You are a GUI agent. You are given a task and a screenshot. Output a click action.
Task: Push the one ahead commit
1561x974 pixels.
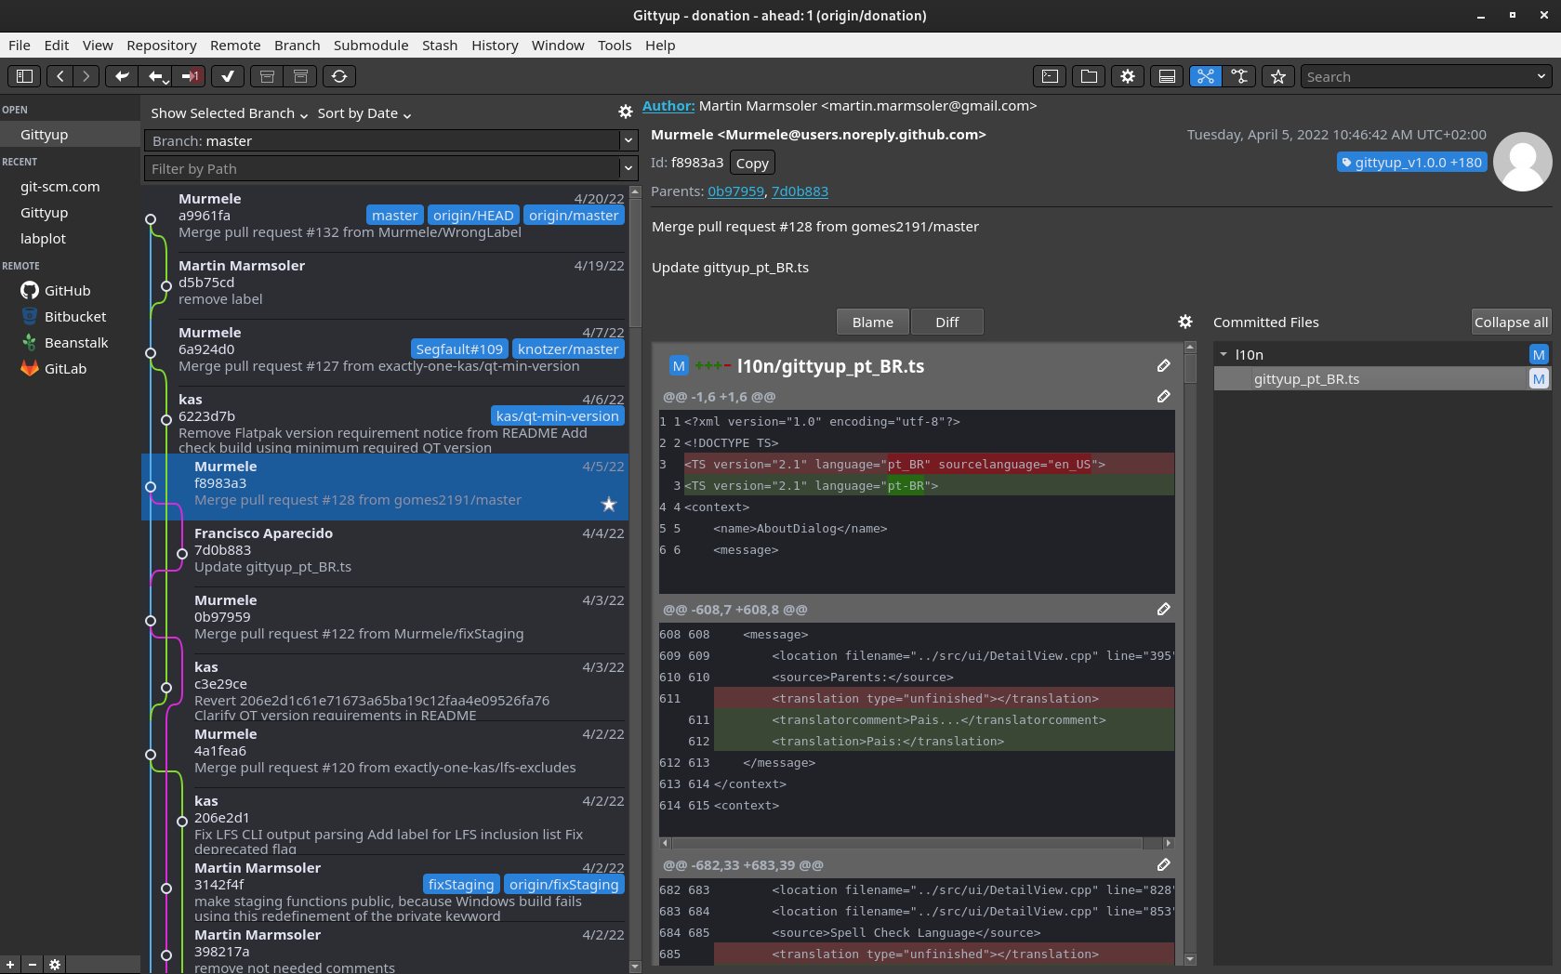[190, 76]
